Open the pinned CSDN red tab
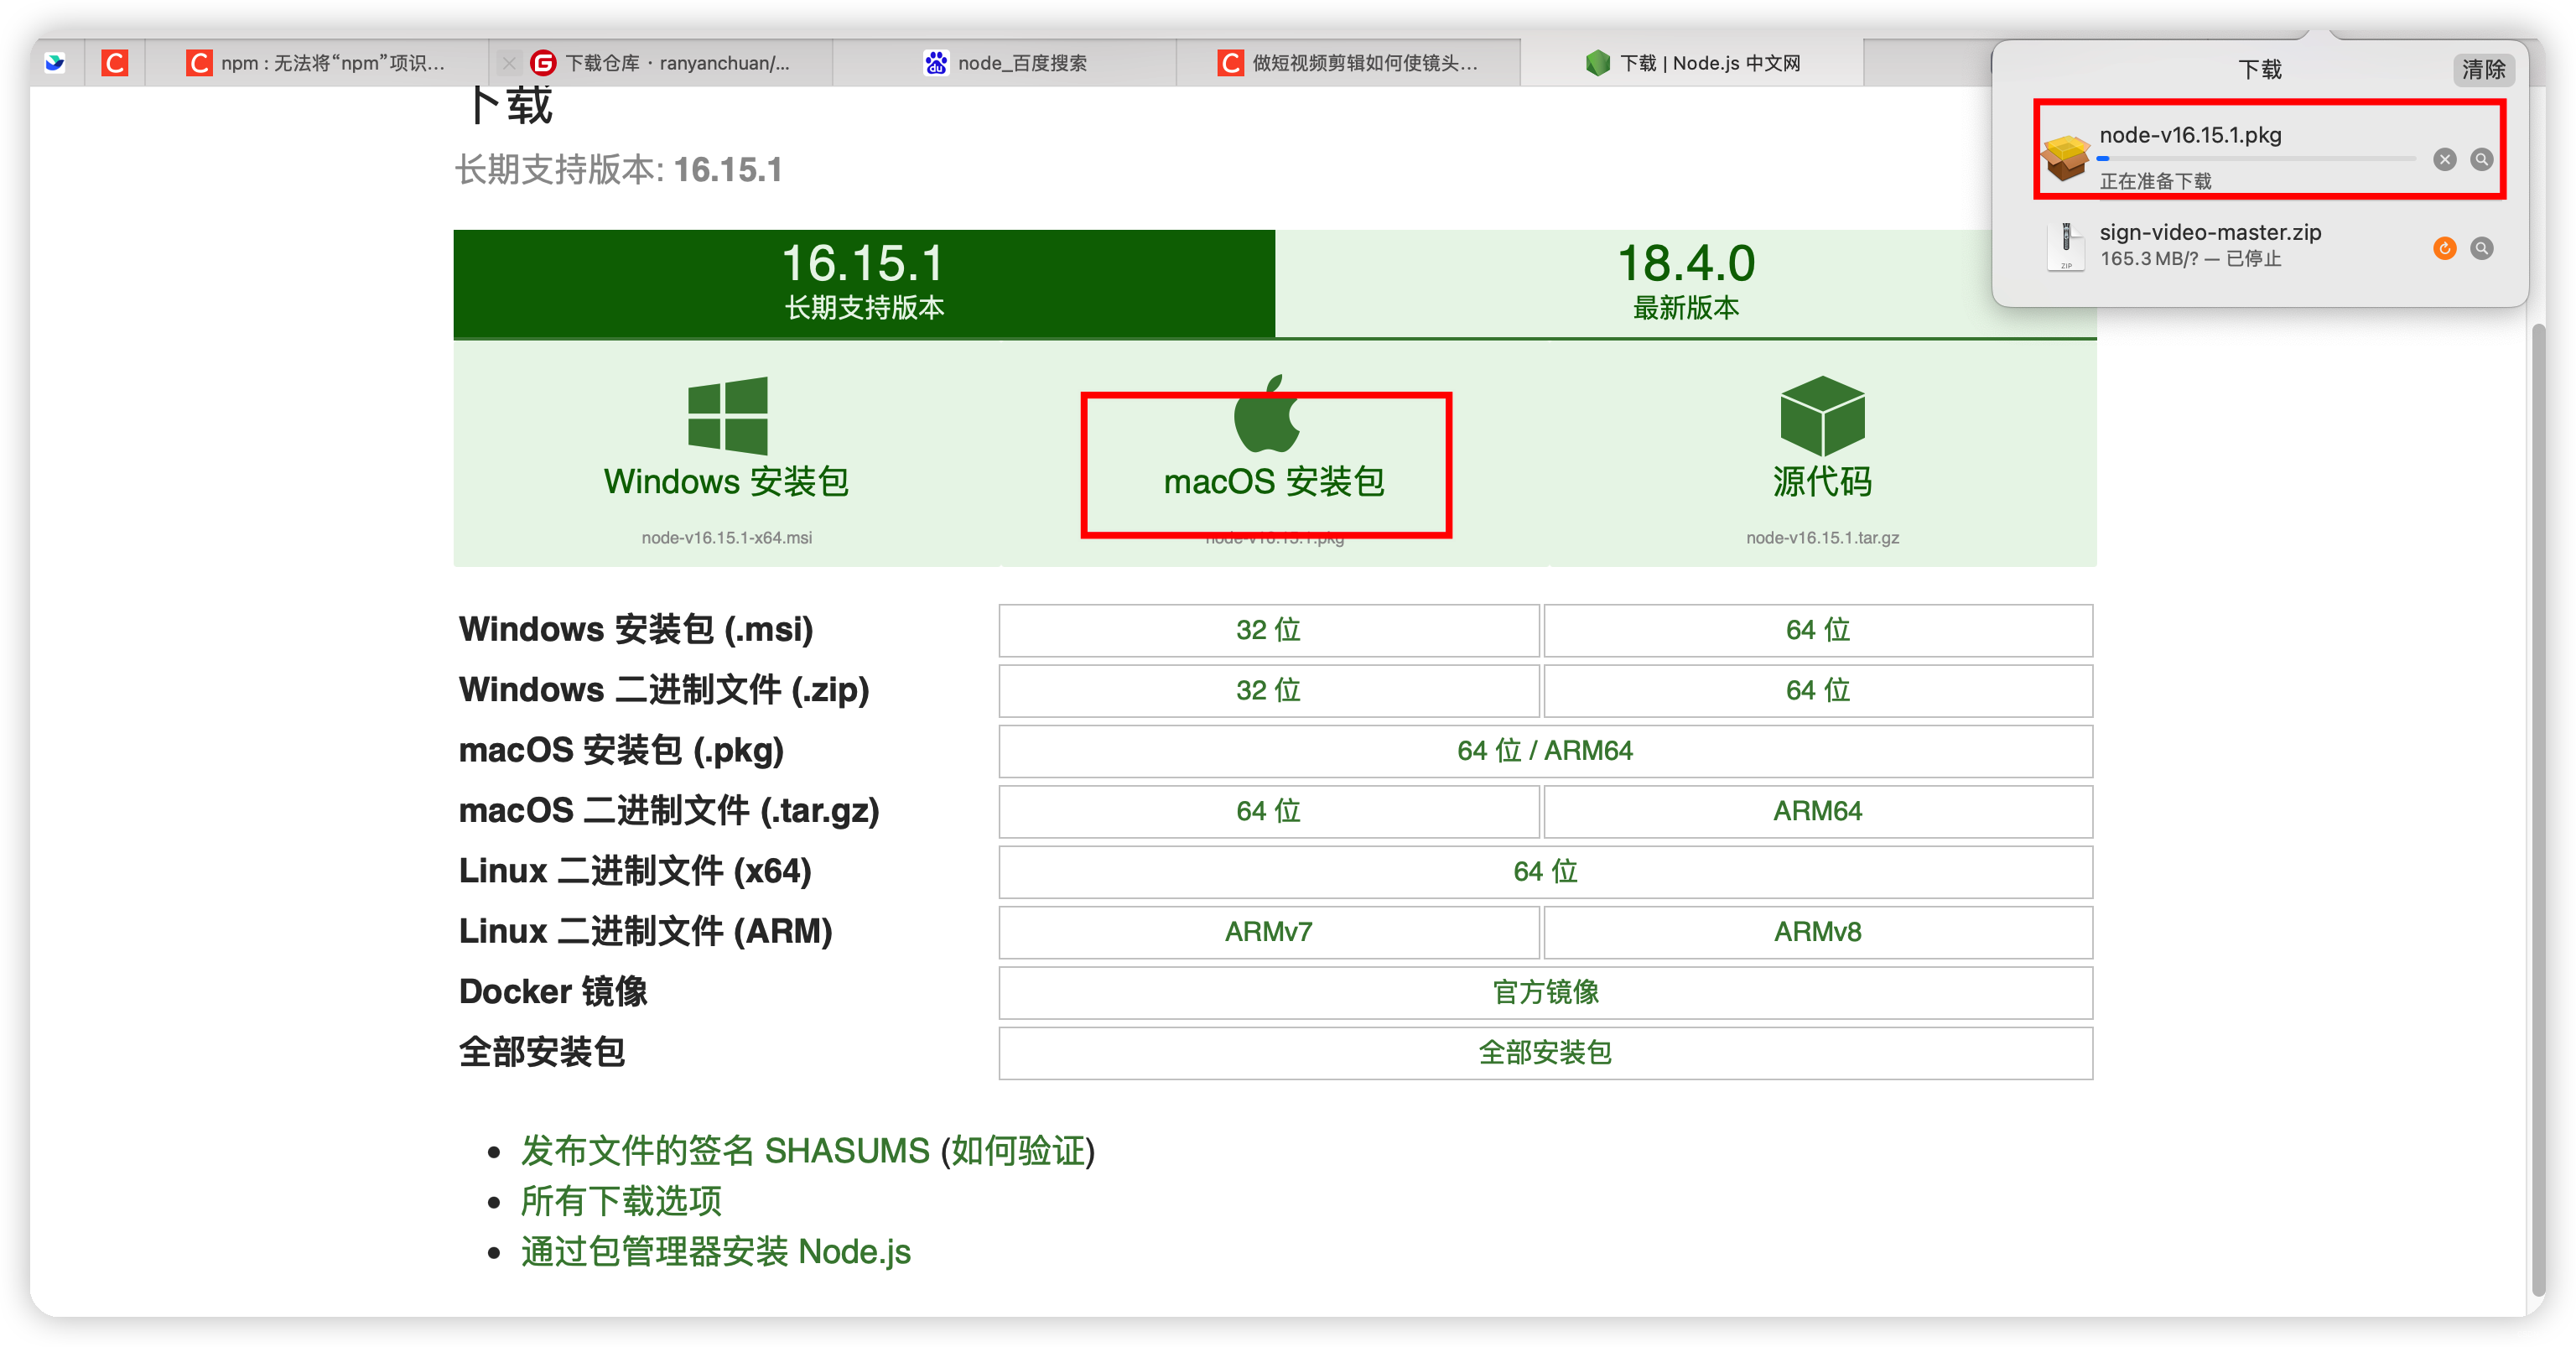Image resolution: width=2576 pixels, height=1347 pixels. (x=115, y=63)
